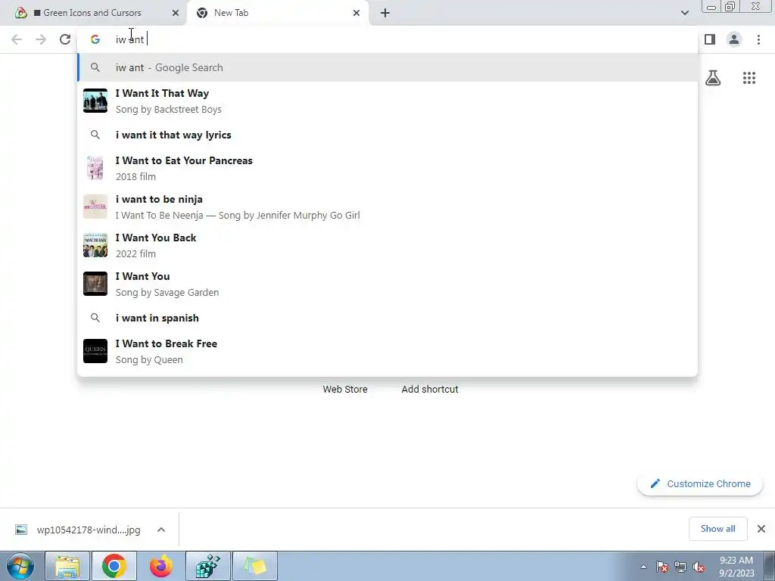Close the Green Icons and Cursors tab
Image resolution: width=775 pixels, height=581 pixels.
pos(176,13)
